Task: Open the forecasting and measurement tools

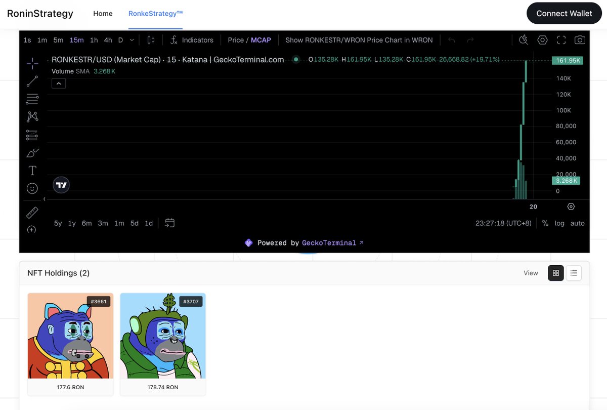Action: point(32,135)
